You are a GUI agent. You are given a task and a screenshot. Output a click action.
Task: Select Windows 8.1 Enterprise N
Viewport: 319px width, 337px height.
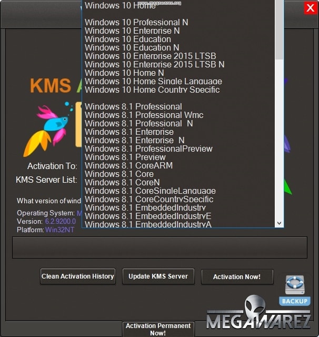[180, 140]
